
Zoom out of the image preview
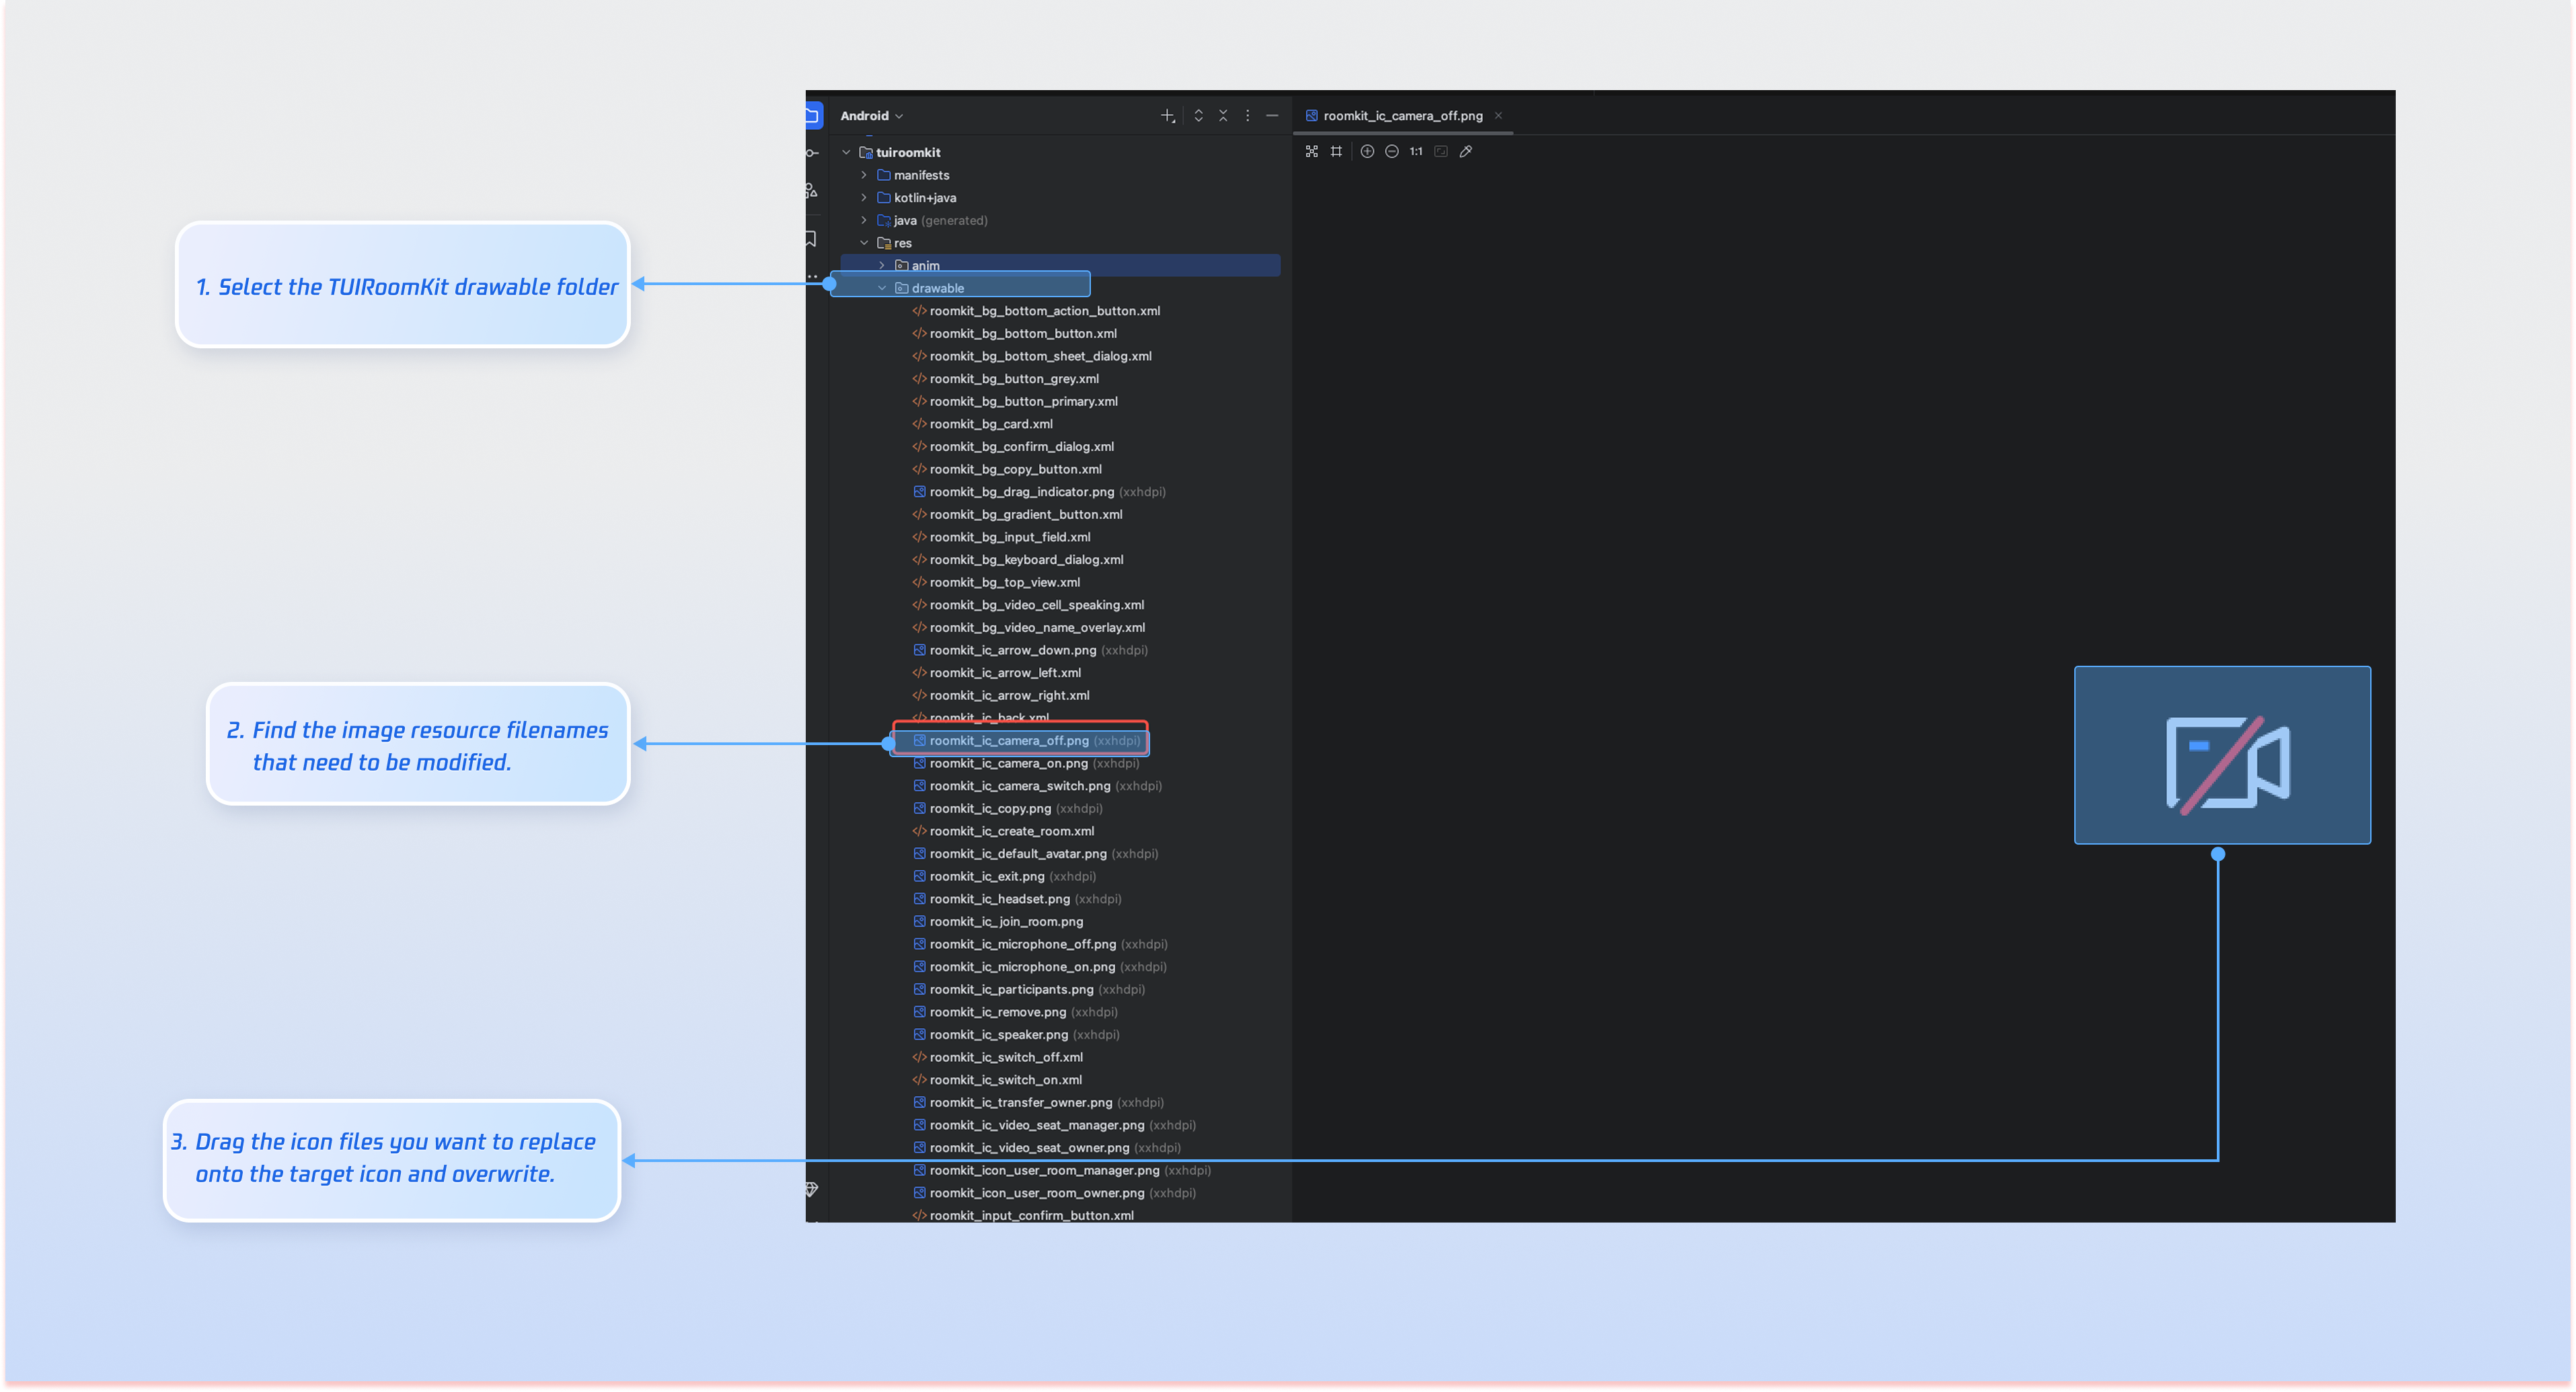tap(1392, 151)
